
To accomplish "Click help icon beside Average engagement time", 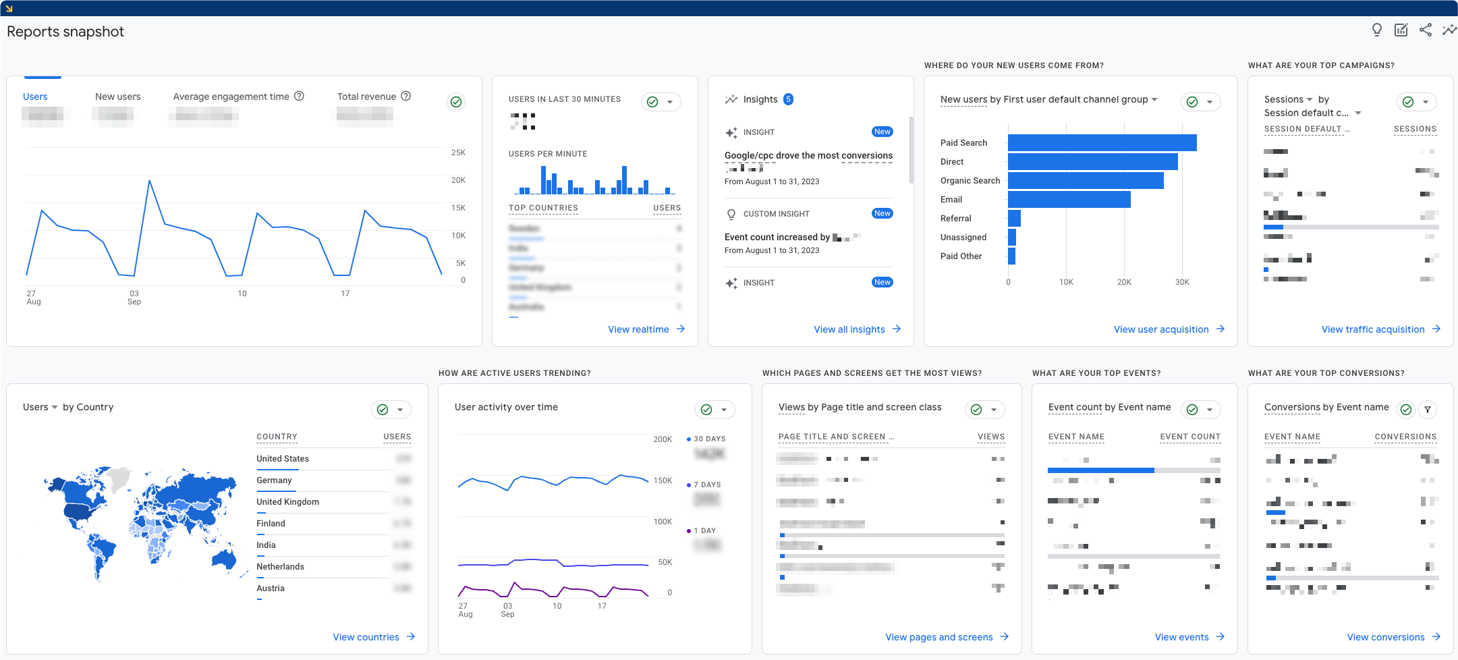I will coord(299,97).
